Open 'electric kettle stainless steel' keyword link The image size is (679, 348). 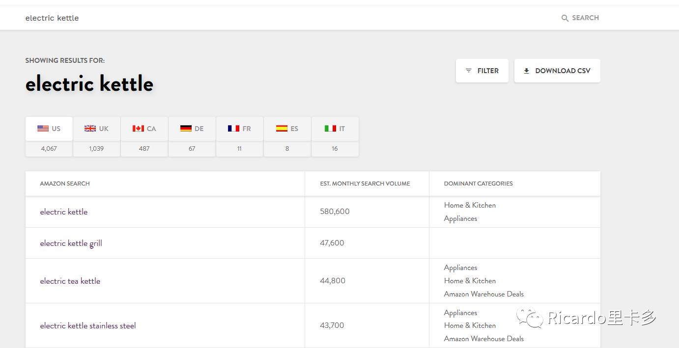click(88, 326)
